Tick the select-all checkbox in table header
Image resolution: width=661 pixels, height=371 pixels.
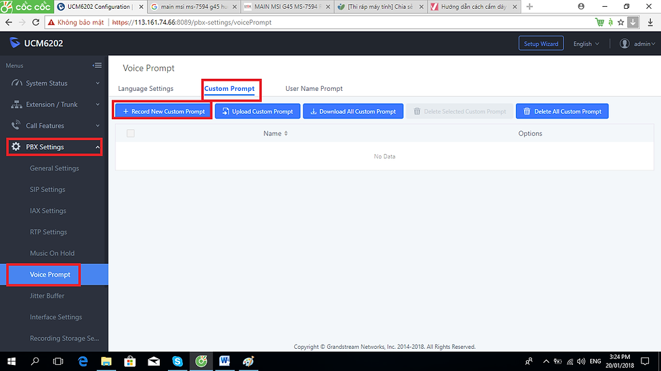[x=131, y=133]
